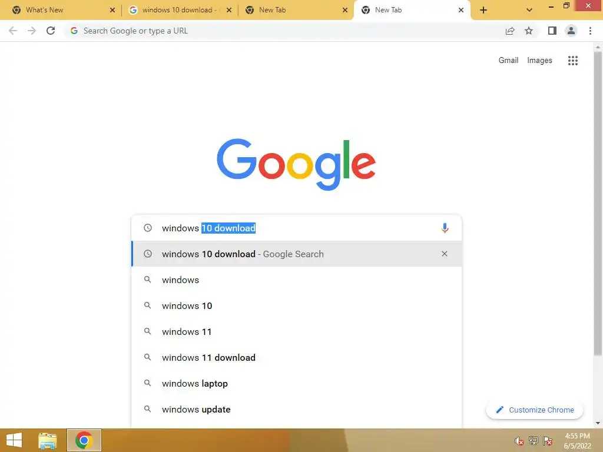Select the 'windows update' suggestion
This screenshot has width=603, height=452.
[x=297, y=410]
